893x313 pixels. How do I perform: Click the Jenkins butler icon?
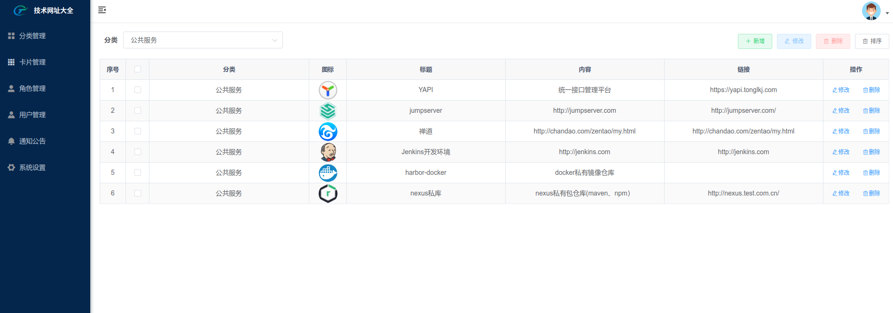(328, 152)
